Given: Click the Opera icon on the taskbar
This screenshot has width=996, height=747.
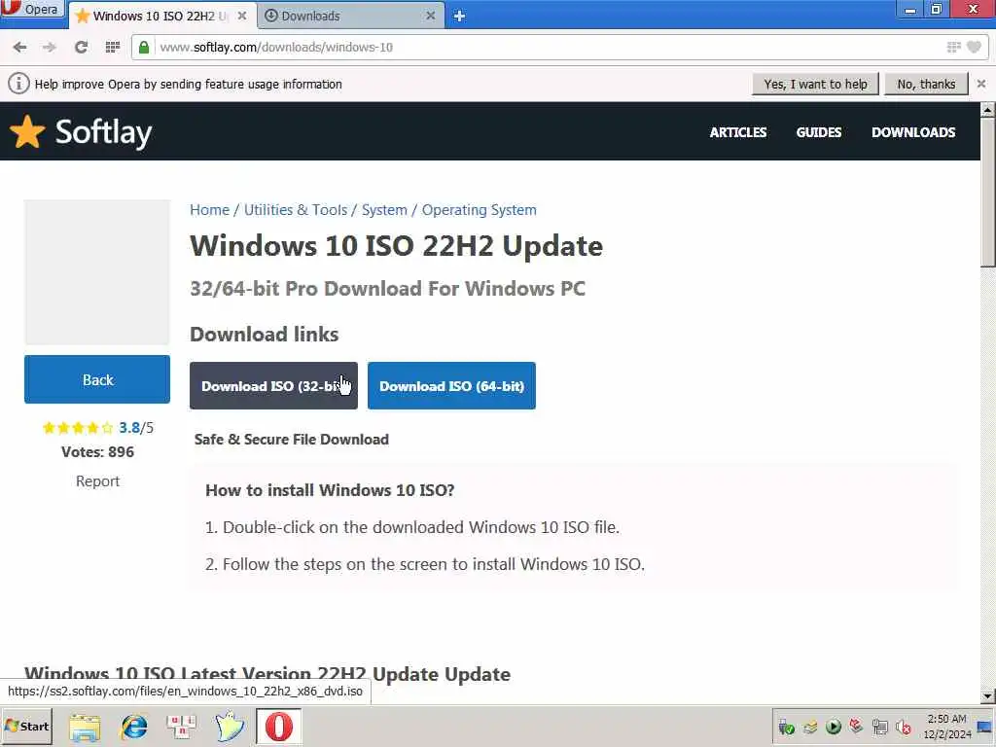Looking at the screenshot, I should click(x=278, y=727).
